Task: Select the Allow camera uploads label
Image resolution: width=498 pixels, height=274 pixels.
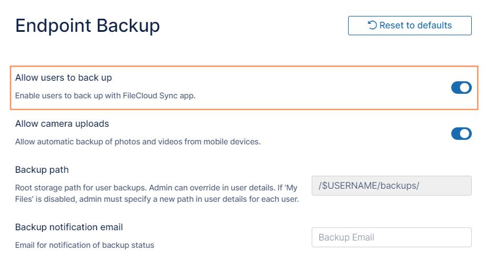Action: [62, 123]
